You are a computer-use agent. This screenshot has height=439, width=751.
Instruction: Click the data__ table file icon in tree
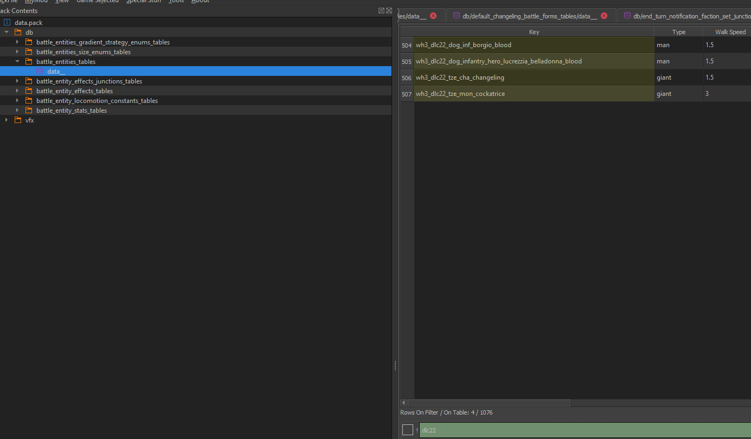40,72
